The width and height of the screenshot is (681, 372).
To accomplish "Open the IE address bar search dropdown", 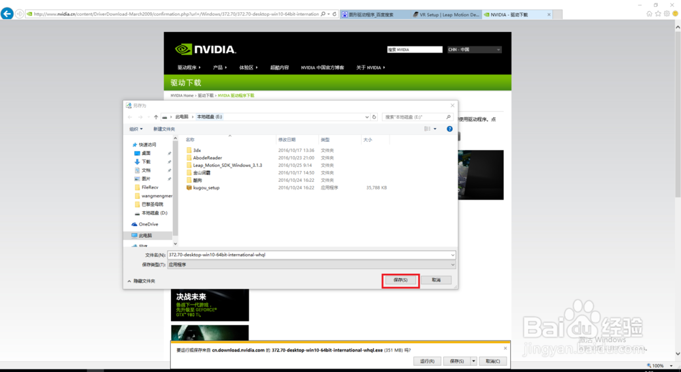I will coord(328,14).
